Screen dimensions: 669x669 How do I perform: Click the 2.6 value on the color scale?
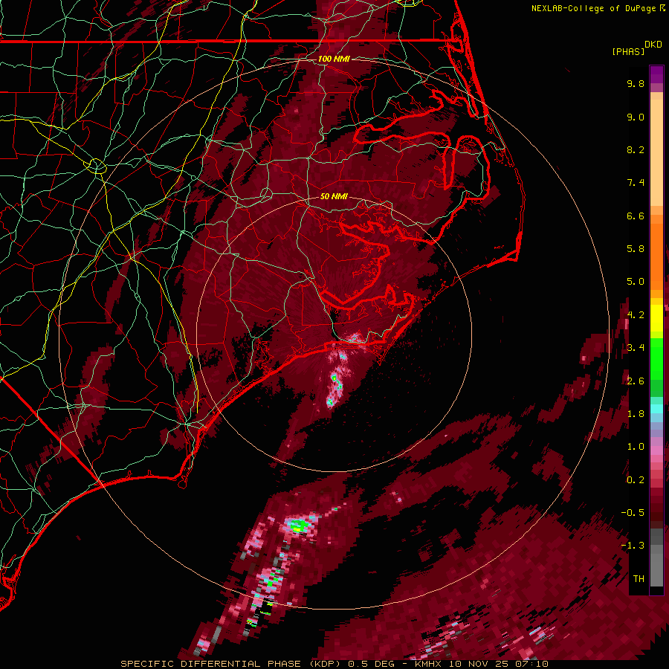click(x=636, y=381)
